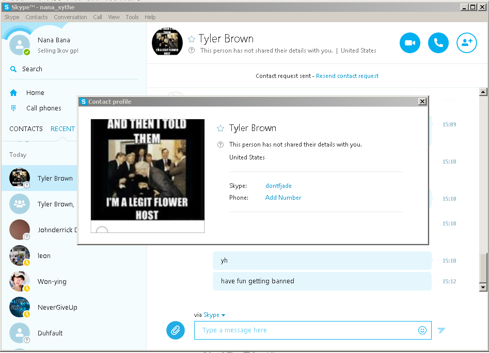Toggle the favorite star in Contact profile dialog
489x353 pixels.
[x=220, y=128]
